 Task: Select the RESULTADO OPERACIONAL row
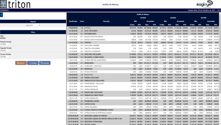(x=143, y=122)
